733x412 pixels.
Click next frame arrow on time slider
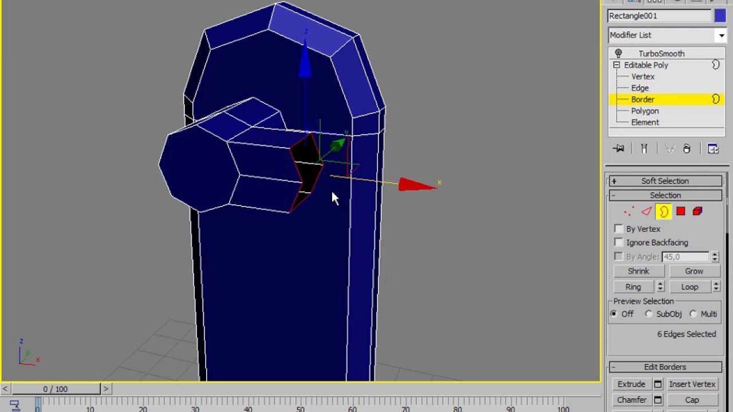[105, 389]
